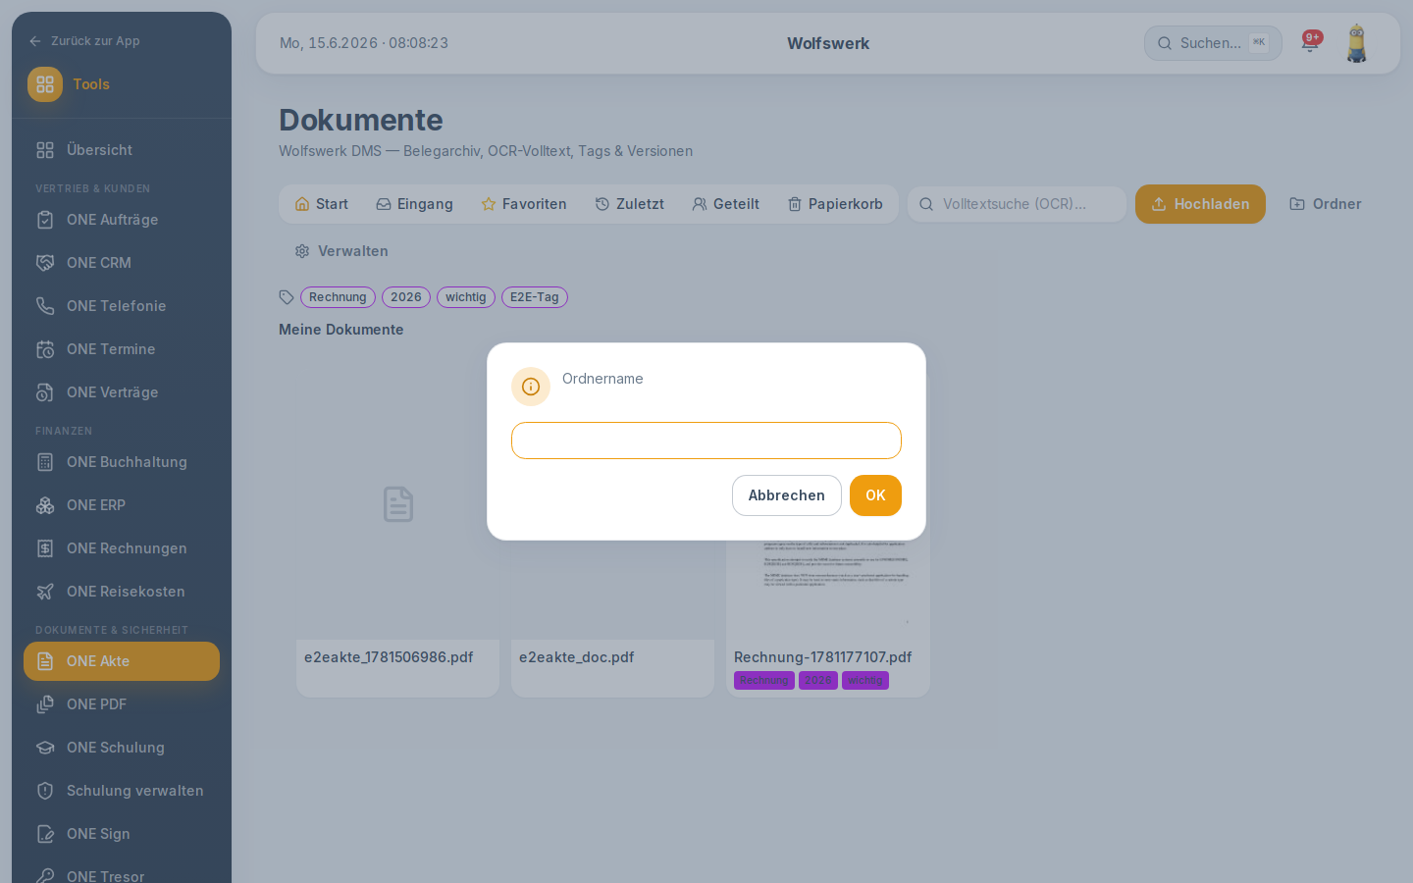Click the ONE Reisekosten airplane icon
This screenshot has width=1413, height=883.
pyautogui.click(x=45, y=592)
